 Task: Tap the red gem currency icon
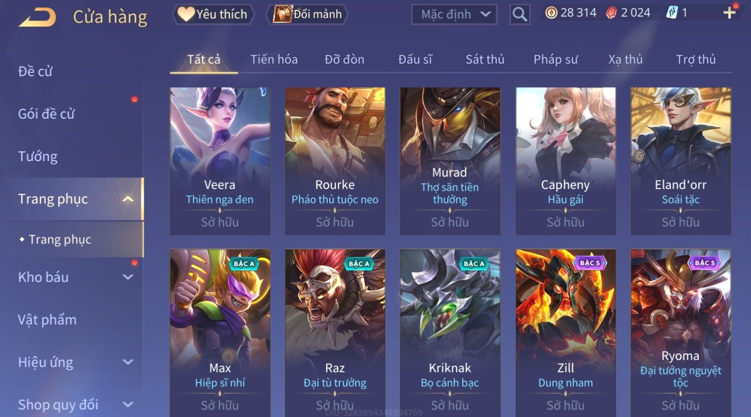(x=611, y=13)
